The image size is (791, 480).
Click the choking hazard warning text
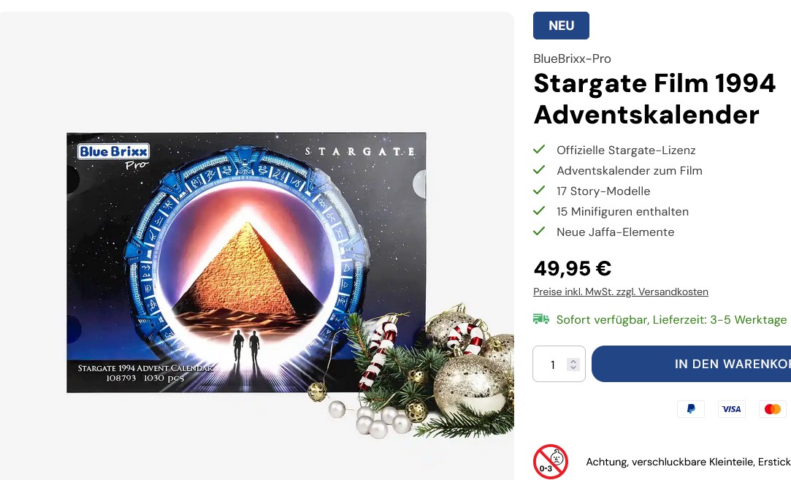[688, 462]
